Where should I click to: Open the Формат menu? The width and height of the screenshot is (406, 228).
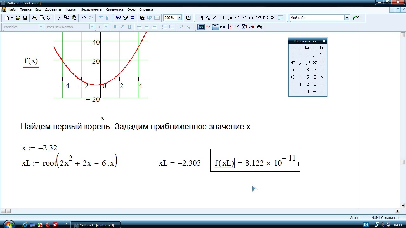pyautogui.click(x=71, y=9)
